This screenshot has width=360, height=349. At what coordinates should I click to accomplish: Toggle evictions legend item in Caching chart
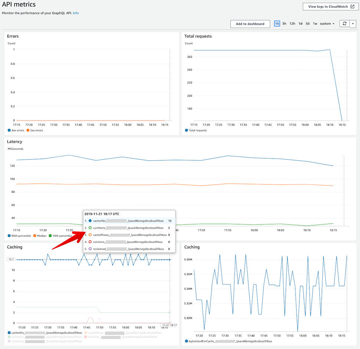click(121, 337)
